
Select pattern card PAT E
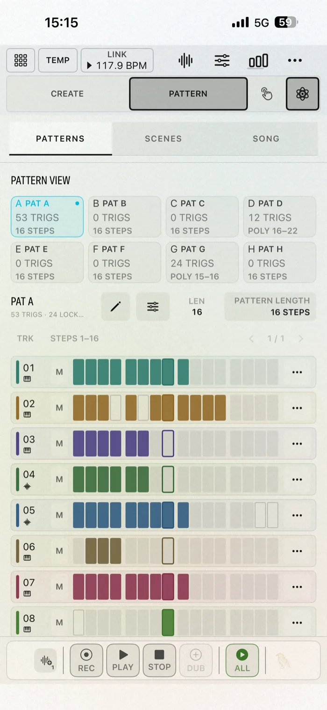(x=47, y=263)
